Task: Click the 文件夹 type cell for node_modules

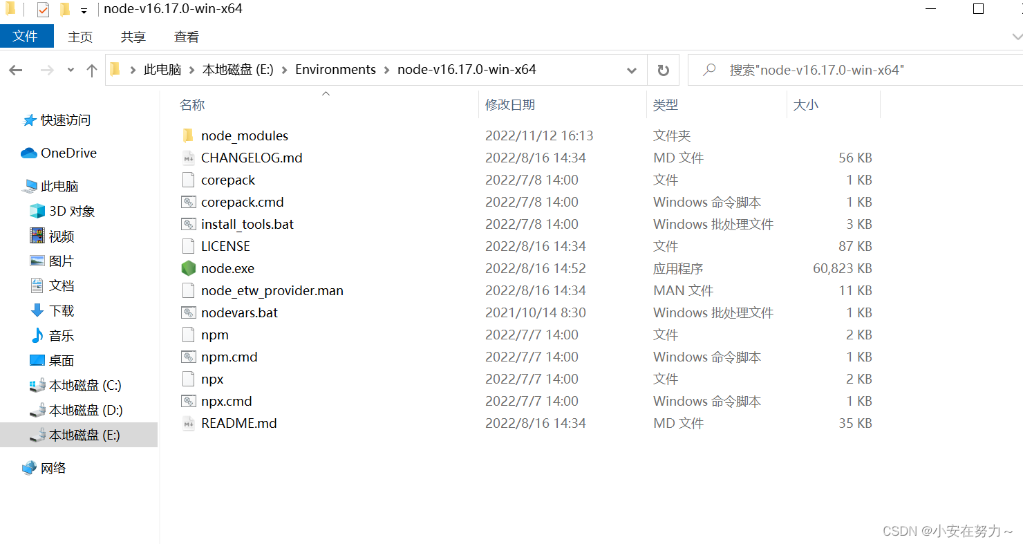Action: (672, 136)
